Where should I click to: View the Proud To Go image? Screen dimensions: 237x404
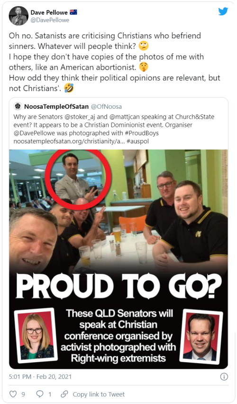[118, 259]
